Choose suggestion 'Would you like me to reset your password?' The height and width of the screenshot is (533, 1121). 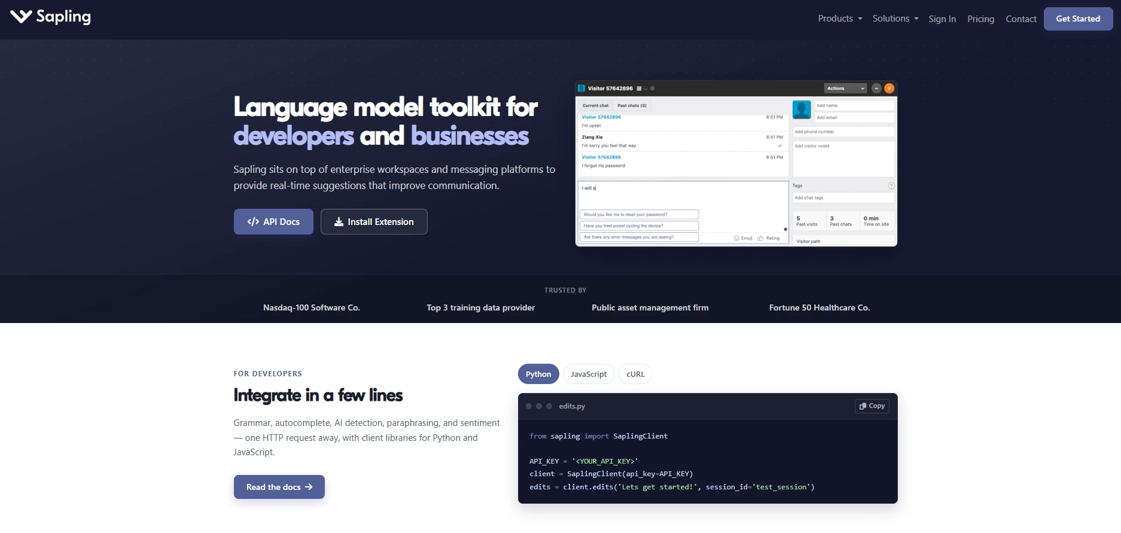639,214
